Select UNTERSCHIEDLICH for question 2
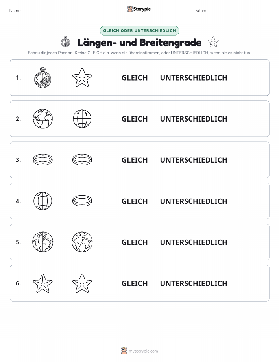Image resolution: width=279 pixels, height=362 pixels. click(194, 119)
